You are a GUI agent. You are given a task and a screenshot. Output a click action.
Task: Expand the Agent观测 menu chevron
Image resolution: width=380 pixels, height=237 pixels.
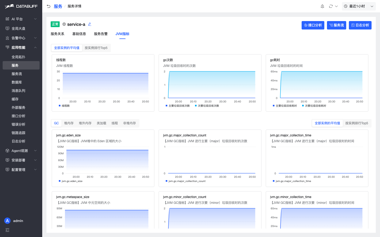tap(35, 151)
